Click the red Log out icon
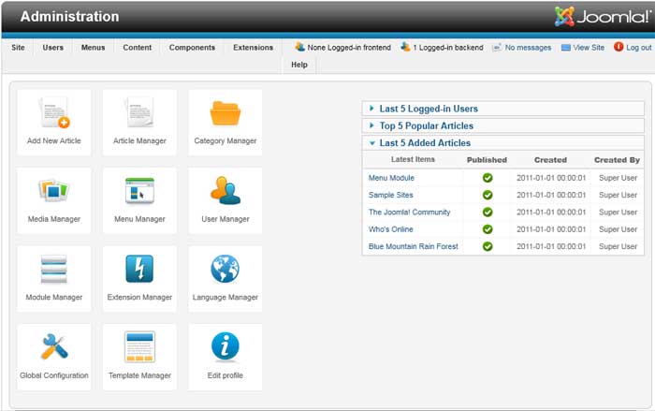Image resolution: width=655 pixels, height=411 pixels. 619,47
